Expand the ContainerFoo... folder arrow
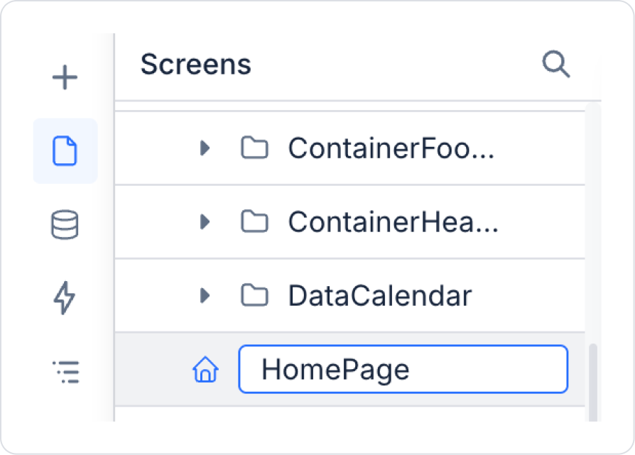The width and height of the screenshot is (635, 455). (x=205, y=148)
